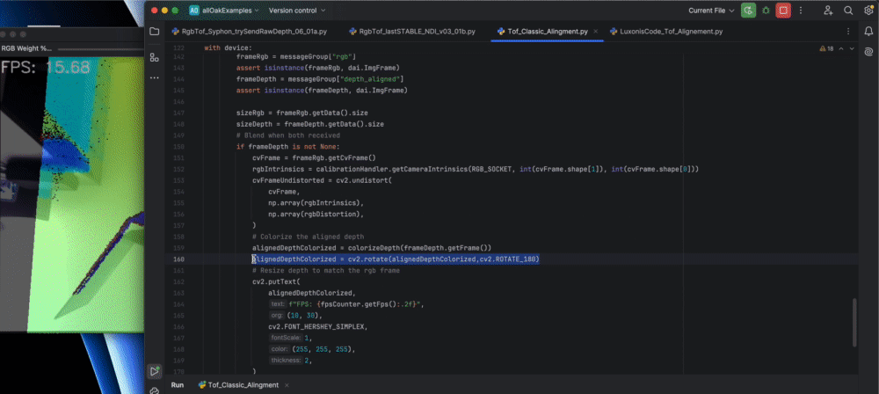This screenshot has width=879, height=394.
Task: Click the green Rerun button
Action: (748, 10)
